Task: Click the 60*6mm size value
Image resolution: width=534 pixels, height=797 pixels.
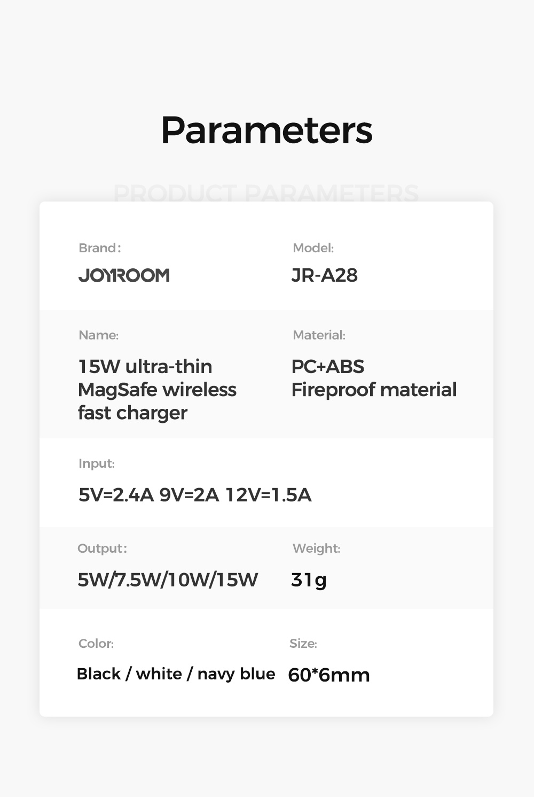Action: [328, 675]
